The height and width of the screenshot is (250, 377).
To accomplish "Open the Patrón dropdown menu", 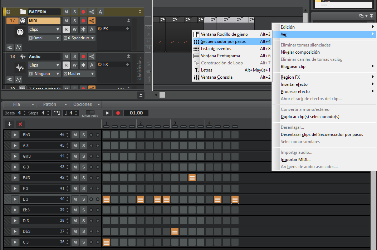I will coord(53,104).
